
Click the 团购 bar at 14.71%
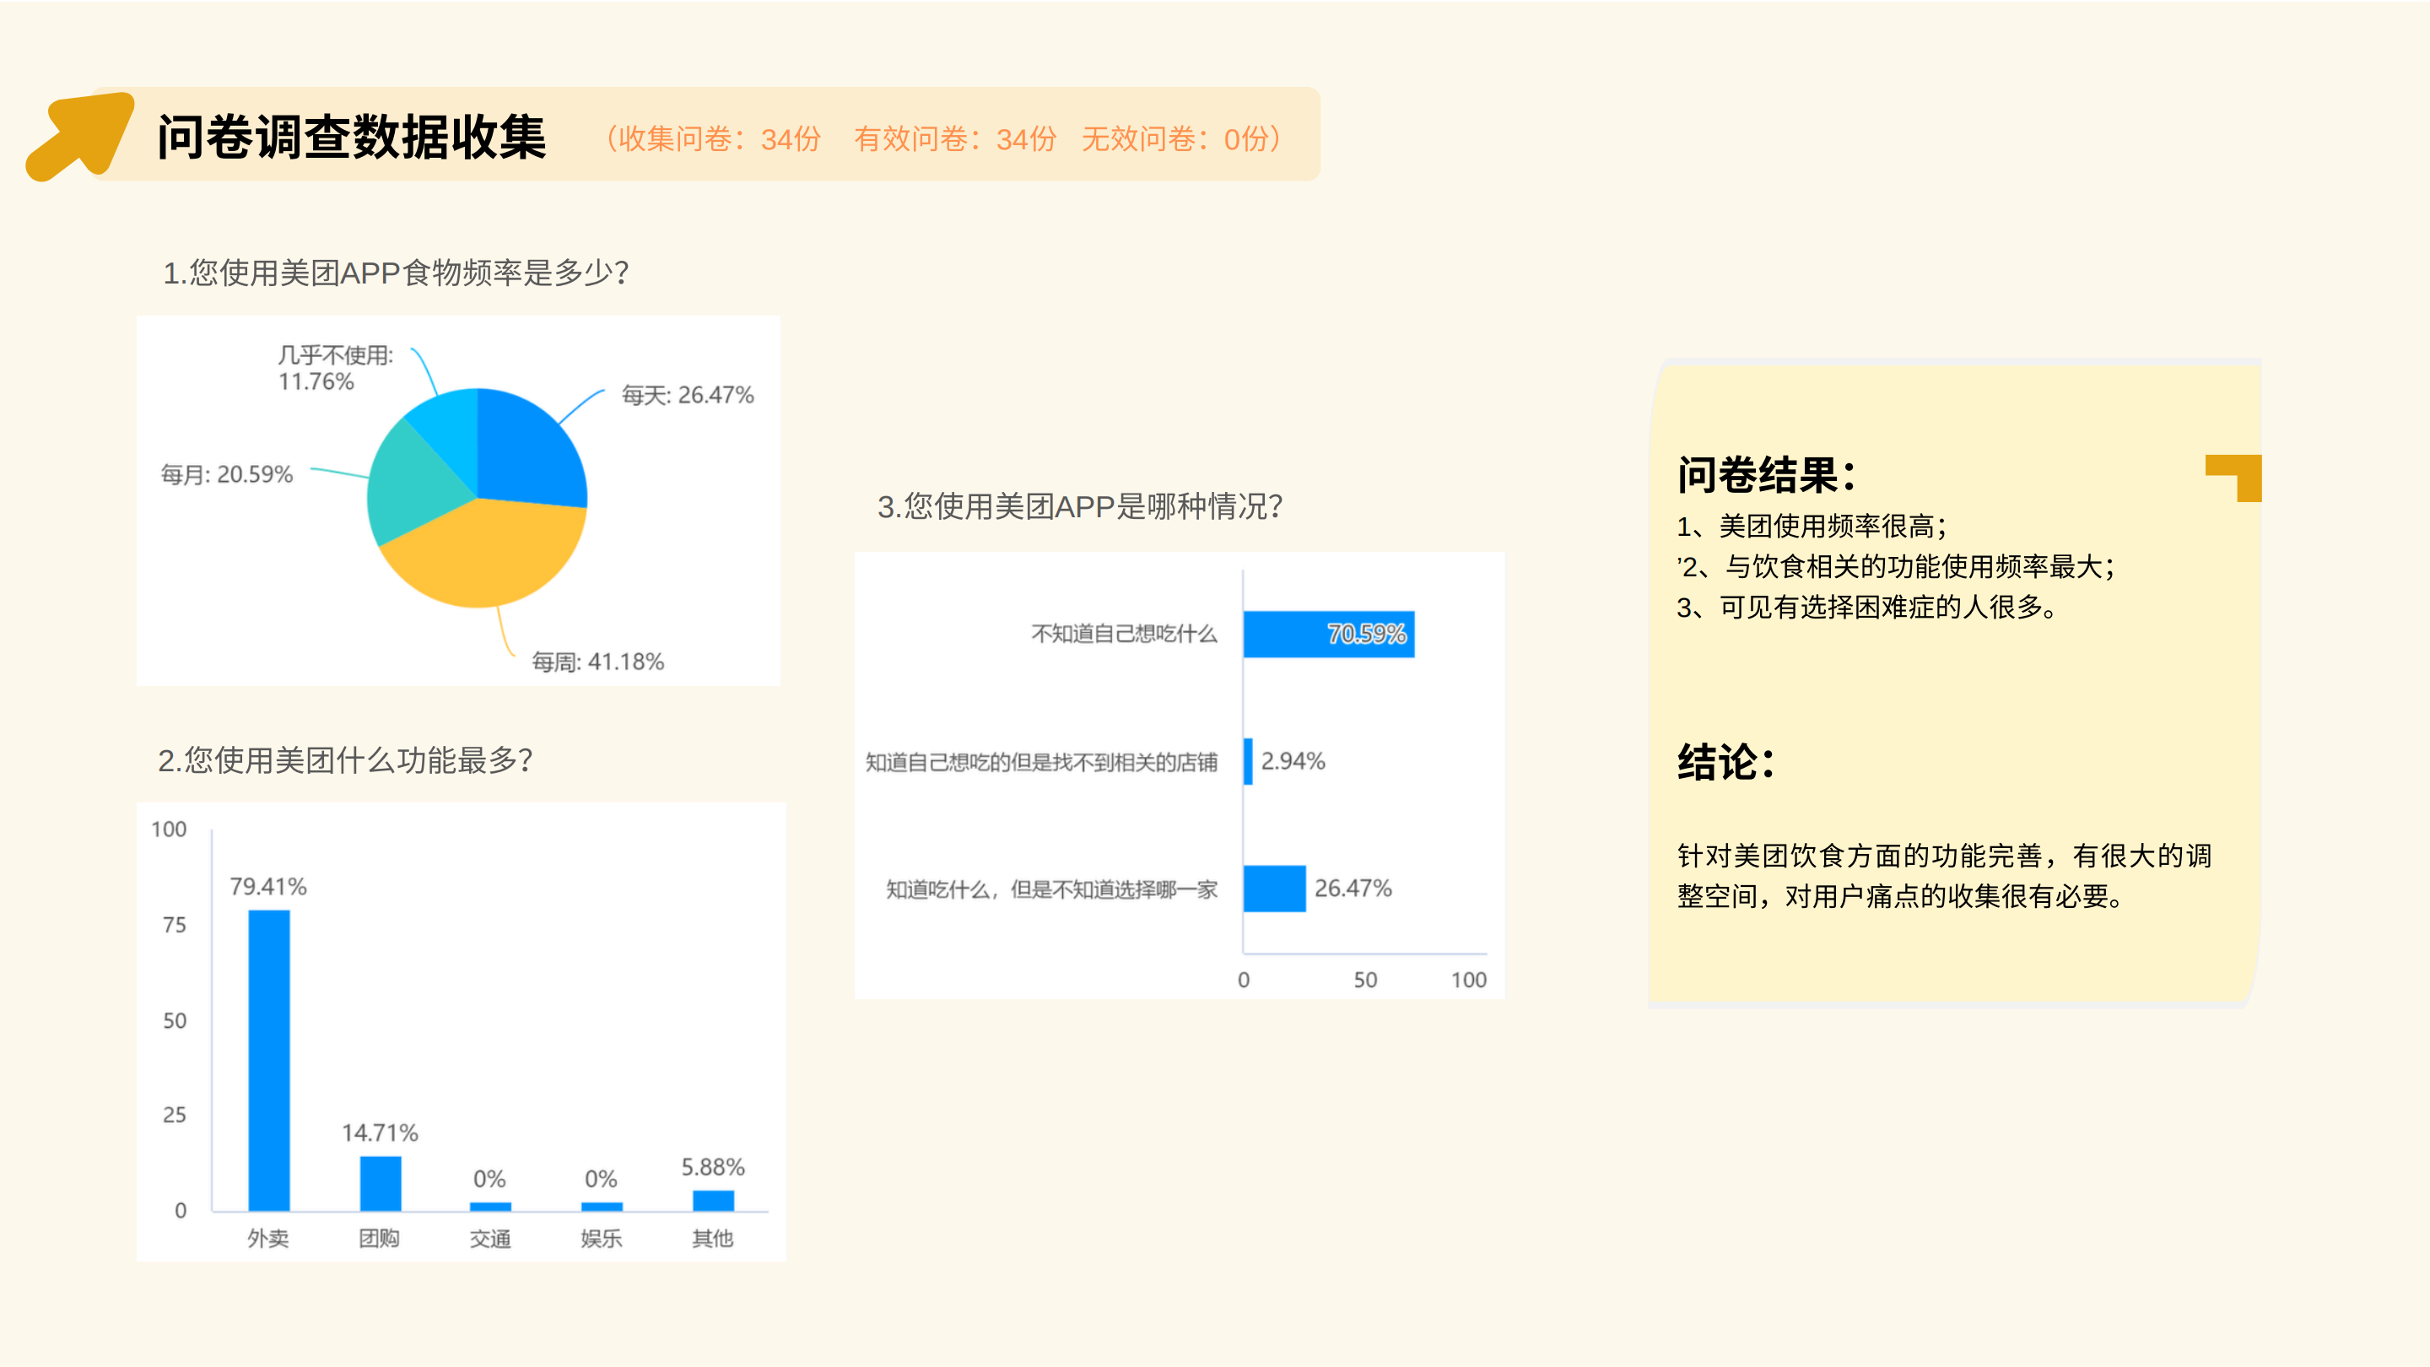point(381,1183)
